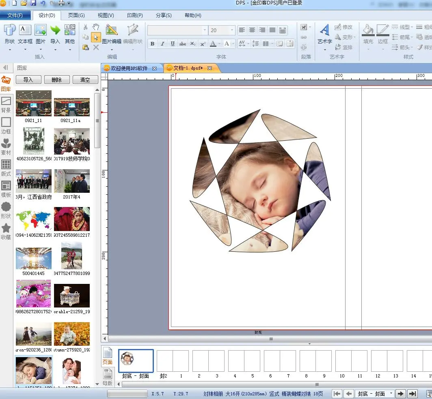Click the 形状 shape insert icon in the ribbon
The height and width of the screenshot is (399, 432).
[9, 30]
